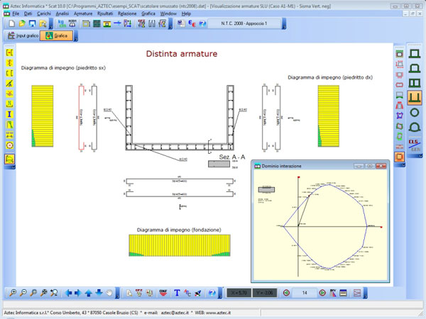Pan the view with the down blue arrow

pyautogui.click(x=99, y=293)
